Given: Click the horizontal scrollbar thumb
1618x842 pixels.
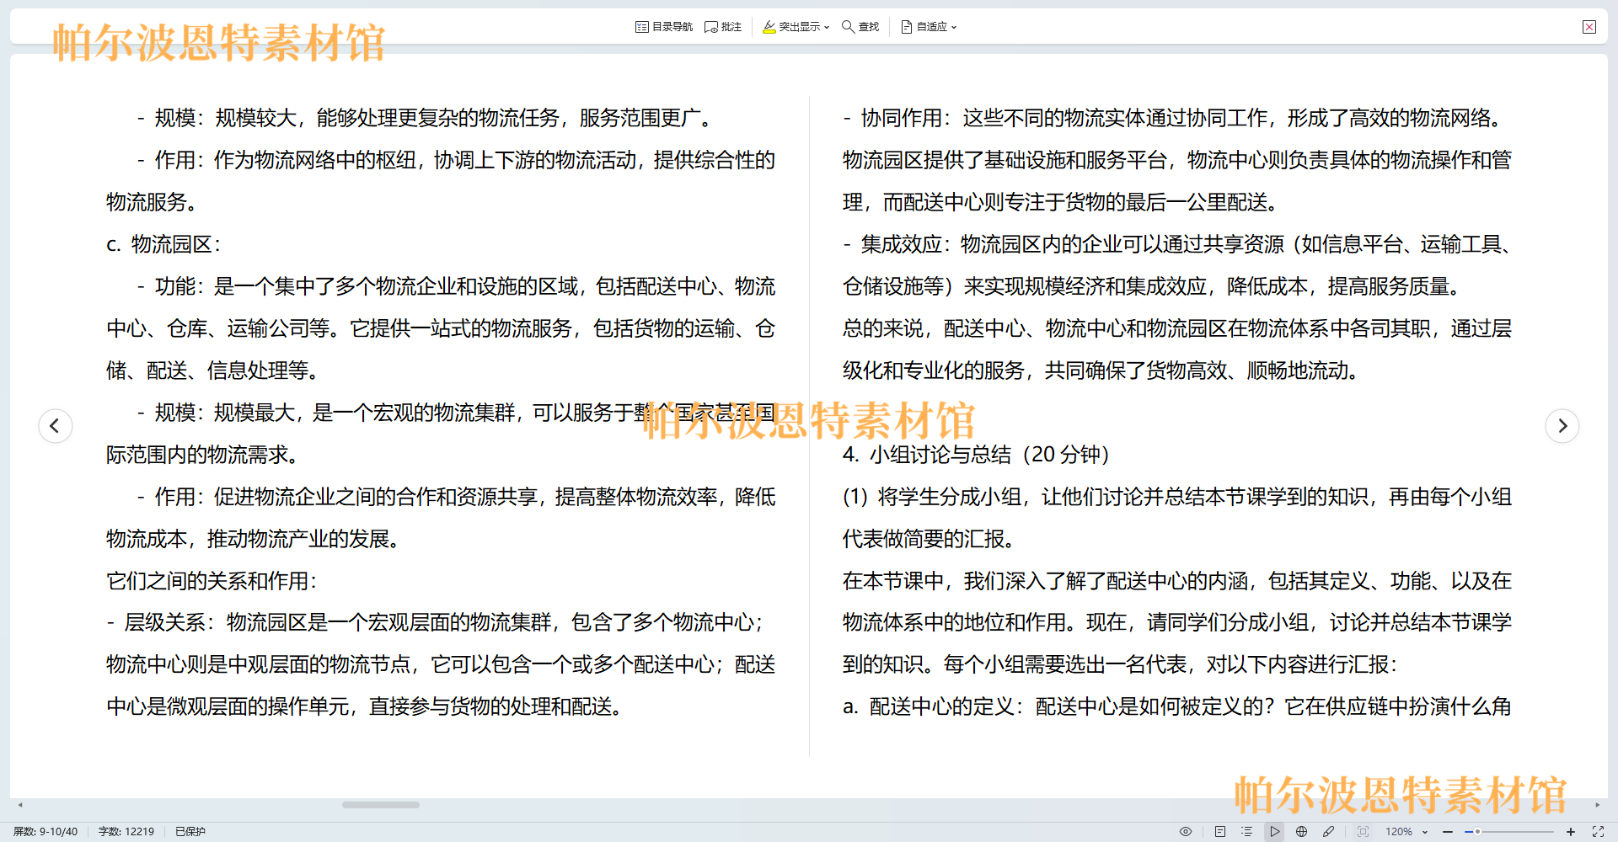Looking at the screenshot, I should click(381, 805).
